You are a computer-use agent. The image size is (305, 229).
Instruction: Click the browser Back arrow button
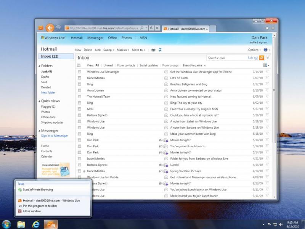pyautogui.click(x=50, y=28)
